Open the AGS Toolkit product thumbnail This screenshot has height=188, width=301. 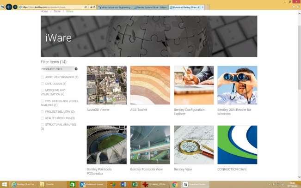(x=150, y=85)
